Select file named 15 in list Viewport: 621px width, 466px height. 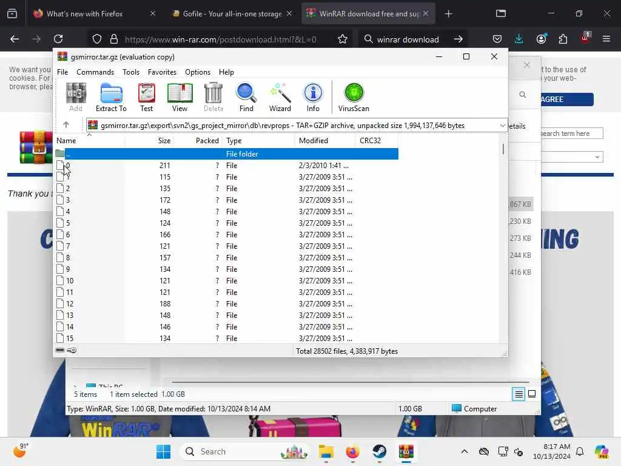click(227, 339)
